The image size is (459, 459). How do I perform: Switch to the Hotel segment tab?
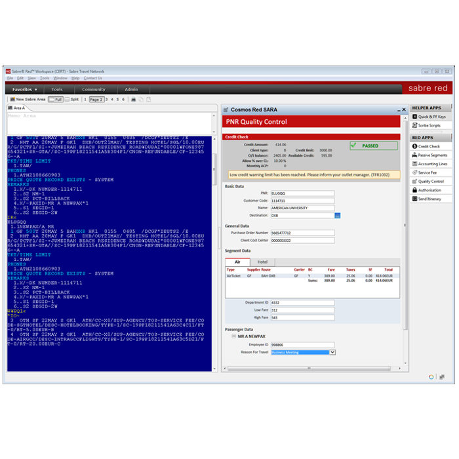click(262, 262)
